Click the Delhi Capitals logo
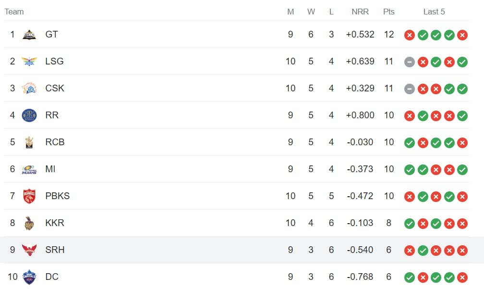Viewport: 484px width, 290px height. (29, 277)
